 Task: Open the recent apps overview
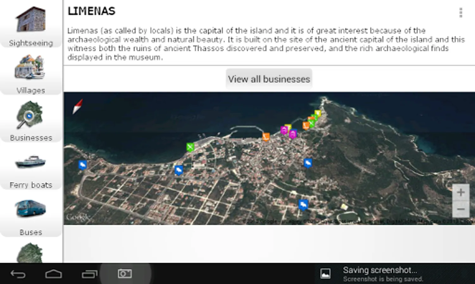tap(90, 274)
